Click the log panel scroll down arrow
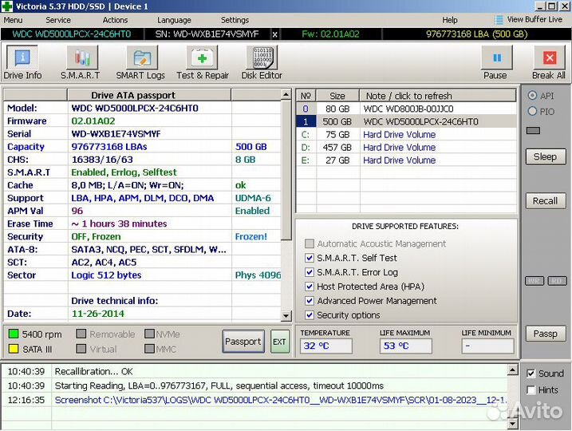 pyautogui.click(x=512, y=424)
